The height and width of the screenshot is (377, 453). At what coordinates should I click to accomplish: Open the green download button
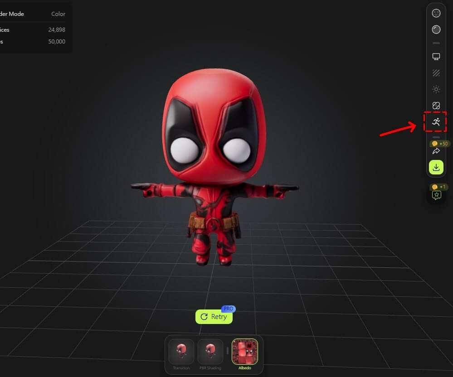tap(436, 167)
